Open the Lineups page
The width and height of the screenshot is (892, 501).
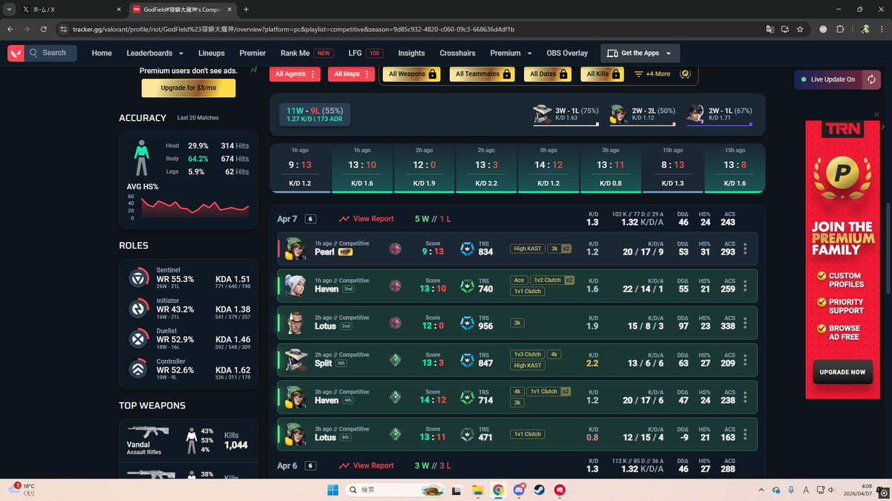pos(211,53)
